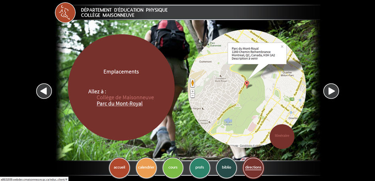The image size is (375, 181).
Task: Click the 'Allez à :' label
Action: point(97,91)
